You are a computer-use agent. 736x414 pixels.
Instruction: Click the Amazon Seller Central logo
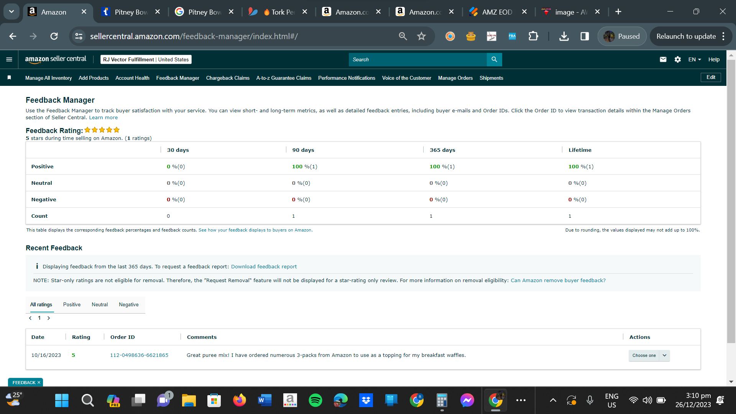pos(56,59)
